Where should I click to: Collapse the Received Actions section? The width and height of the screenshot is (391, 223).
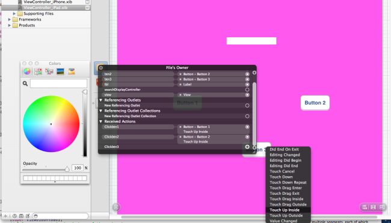pos(101,121)
